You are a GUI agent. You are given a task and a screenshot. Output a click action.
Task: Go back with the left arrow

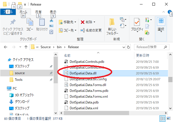point(6,47)
